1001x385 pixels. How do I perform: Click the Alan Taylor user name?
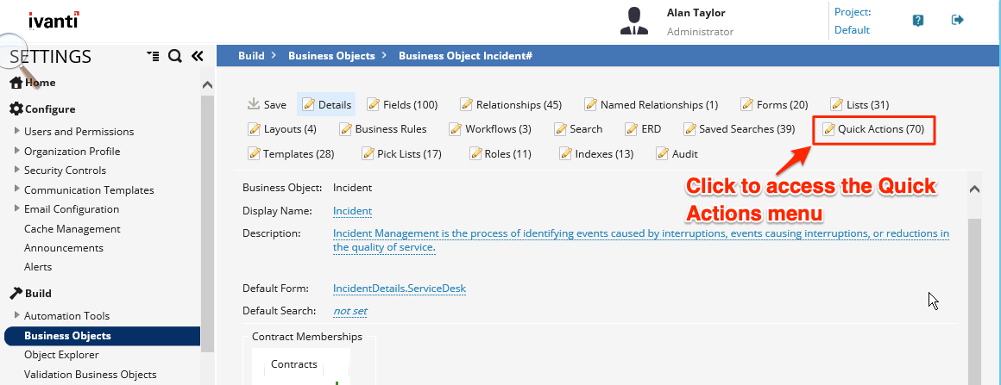pos(696,13)
